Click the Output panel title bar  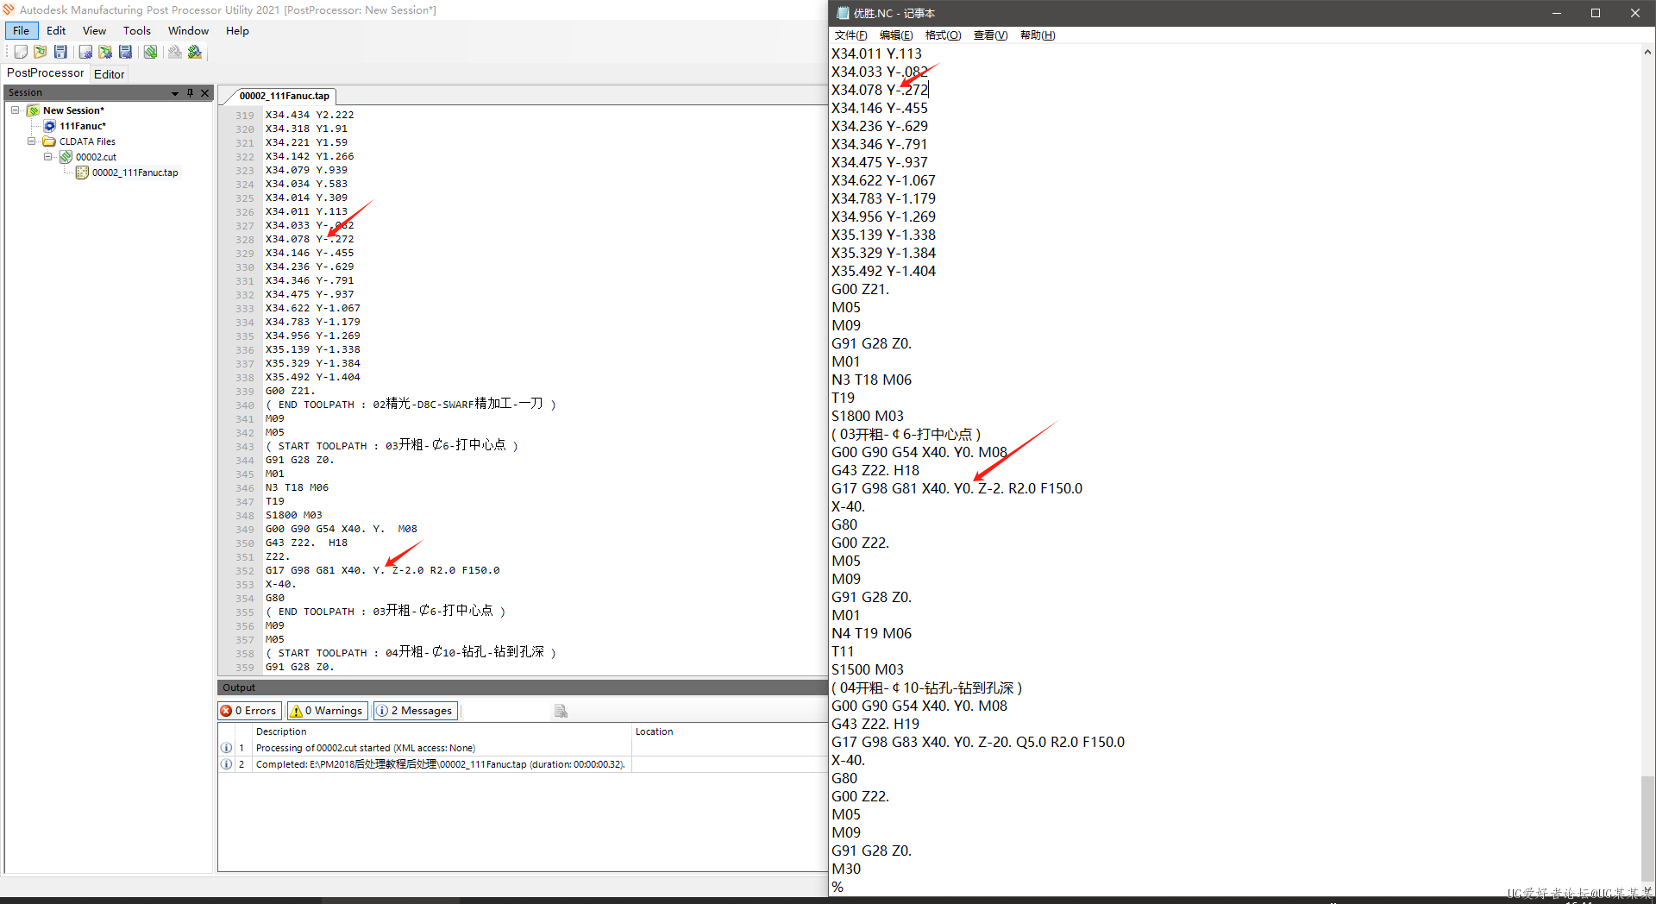pos(523,687)
